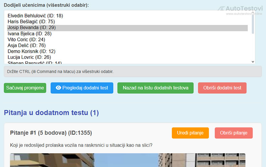Remove question via Obriši pitanje
Viewport: 266px width, 167px height.
233,133
